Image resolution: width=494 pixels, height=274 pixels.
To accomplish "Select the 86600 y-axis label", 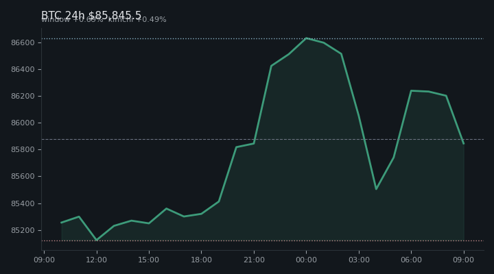I will coord(23,42).
